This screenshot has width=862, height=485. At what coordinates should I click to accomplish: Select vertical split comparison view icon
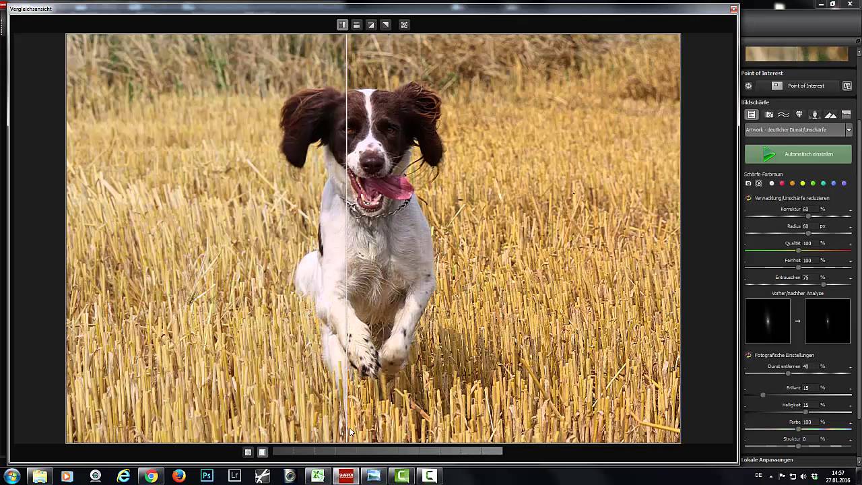342,25
